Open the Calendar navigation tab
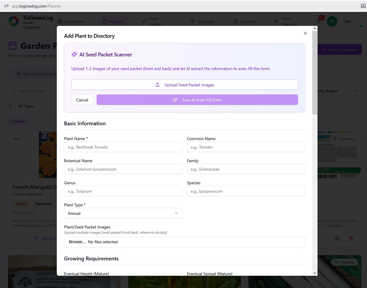The height and width of the screenshot is (288, 367). (x=244, y=22)
